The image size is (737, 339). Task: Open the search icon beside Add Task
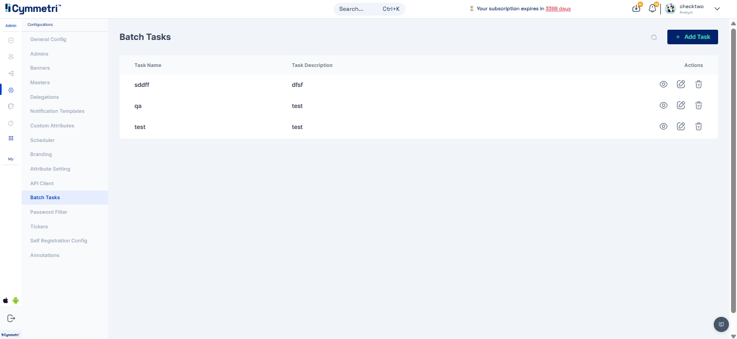coord(654,37)
